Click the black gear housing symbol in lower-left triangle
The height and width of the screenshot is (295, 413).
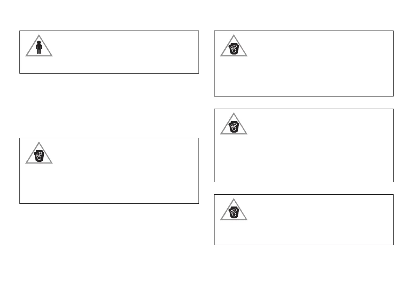point(39,155)
